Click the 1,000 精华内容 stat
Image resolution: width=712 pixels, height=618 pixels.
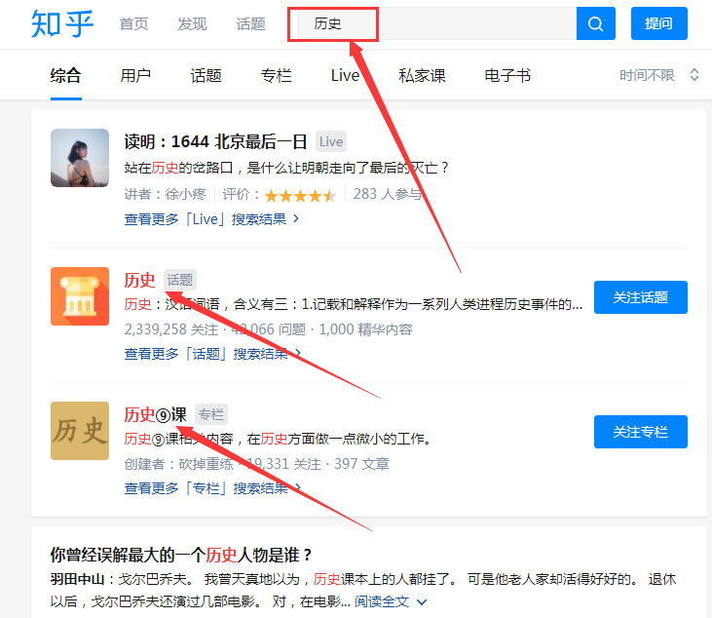coord(365,329)
